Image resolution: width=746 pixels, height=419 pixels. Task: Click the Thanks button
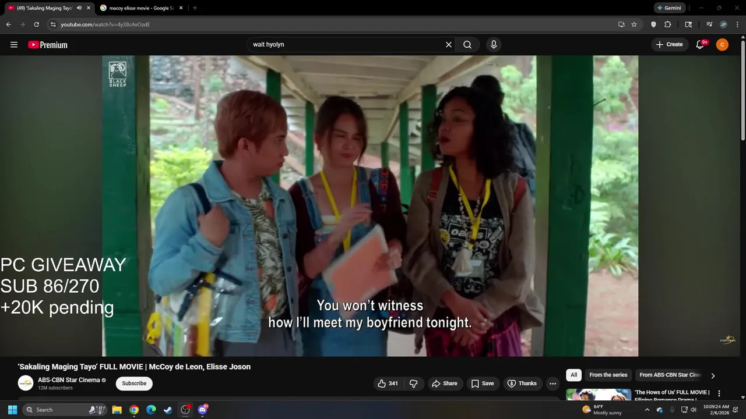[x=522, y=384]
